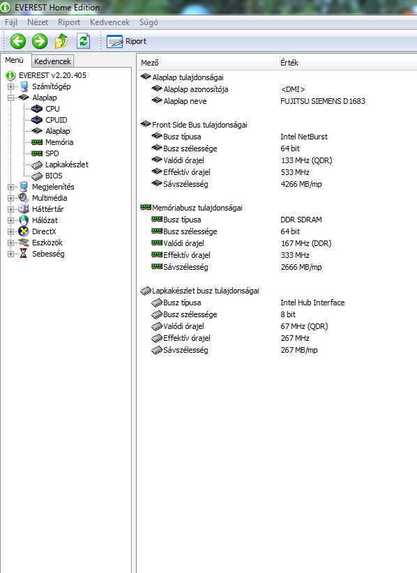Click the DirectX yellow X icon
417x573 pixels.
coord(24,231)
